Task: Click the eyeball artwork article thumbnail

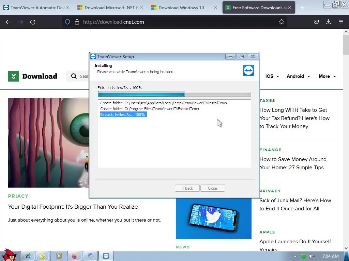Action: (48, 143)
